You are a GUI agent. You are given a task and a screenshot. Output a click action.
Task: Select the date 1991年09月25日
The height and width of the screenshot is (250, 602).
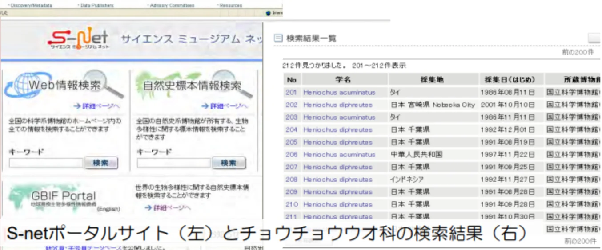pos(507,167)
